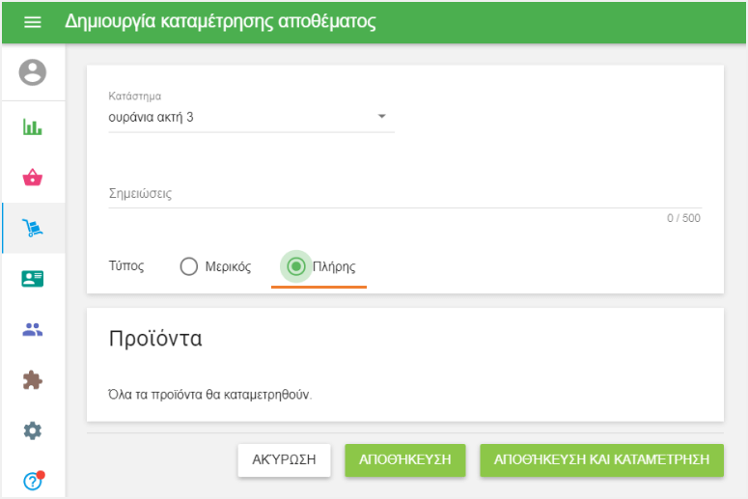Click the 0 / 500 character counter
Viewport: 748px width, 499px height.
click(683, 218)
